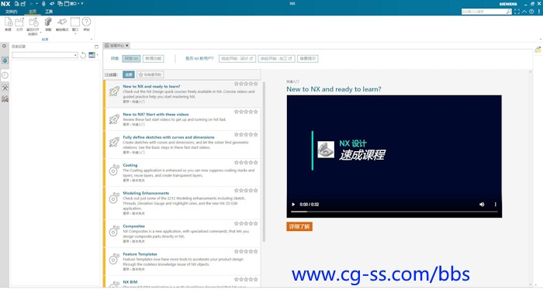Toggle the starred items filter
The height and width of the screenshot is (293, 543).
(150, 74)
